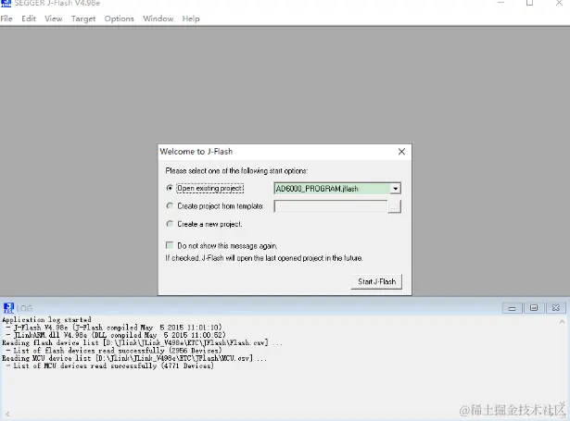Open the Window menu
570x421 pixels.
click(x=158, y=19)
